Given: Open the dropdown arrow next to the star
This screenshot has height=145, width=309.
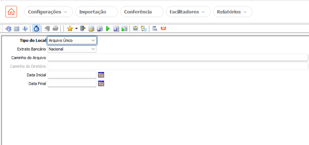Looking at the screenshot, I should [77, 29].
